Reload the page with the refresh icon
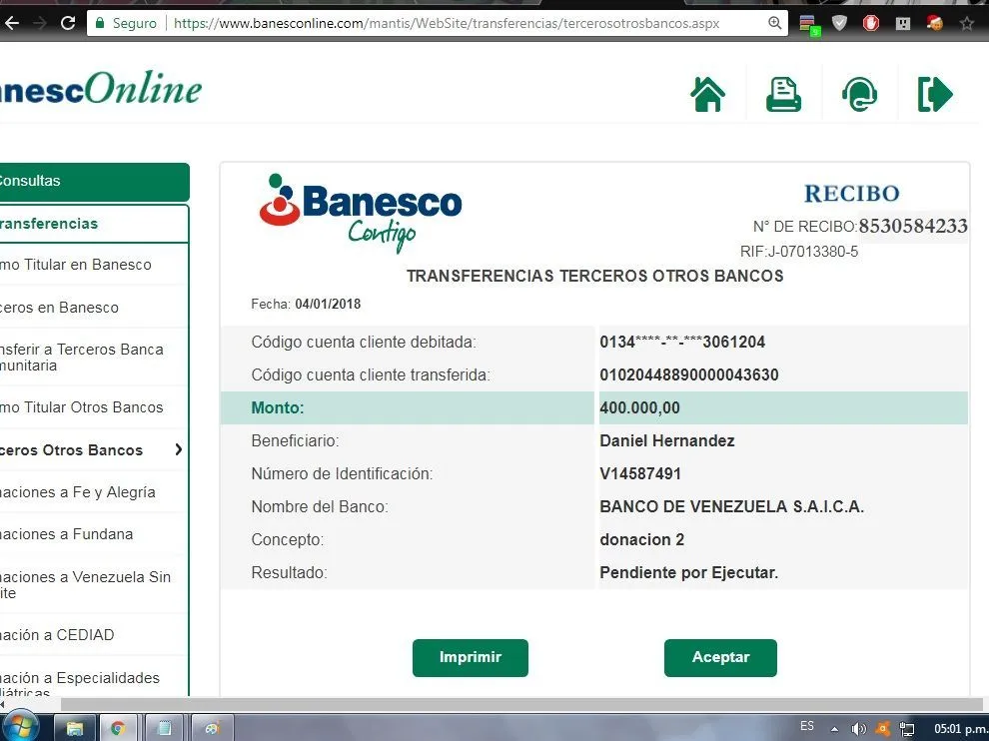The width and height of the screenshot is (989, 741). (x=68, y=23)
